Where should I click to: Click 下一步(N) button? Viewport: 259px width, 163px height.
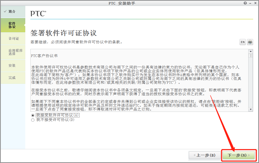[239, 155]
